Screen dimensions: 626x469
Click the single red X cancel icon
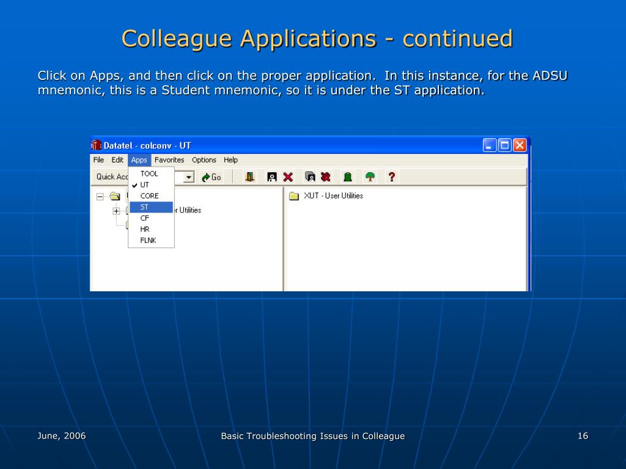pyautogui.click(x=288, y=176)
